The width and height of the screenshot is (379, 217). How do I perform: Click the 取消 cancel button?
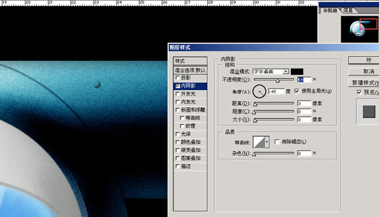[364, 72]
